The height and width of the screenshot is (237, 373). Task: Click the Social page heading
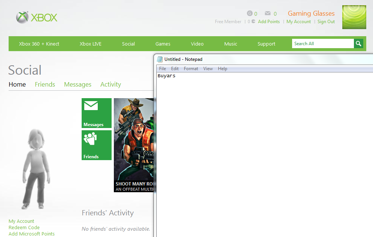tap(25, 70)
